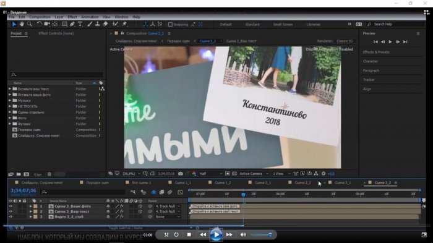Select the Eraser tool

[x=105, y=24]
